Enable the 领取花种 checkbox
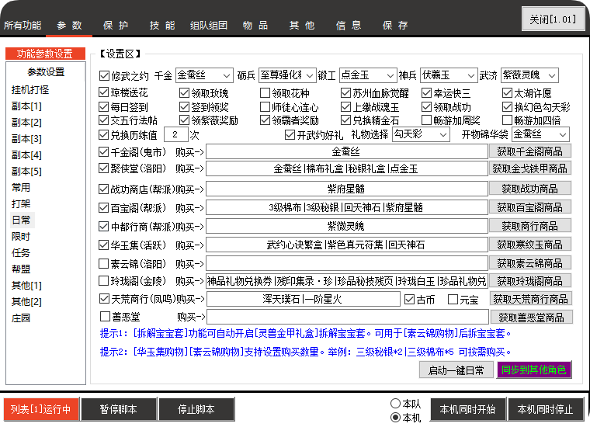This screenshot has height=427, width=590. tap(265, 93)
